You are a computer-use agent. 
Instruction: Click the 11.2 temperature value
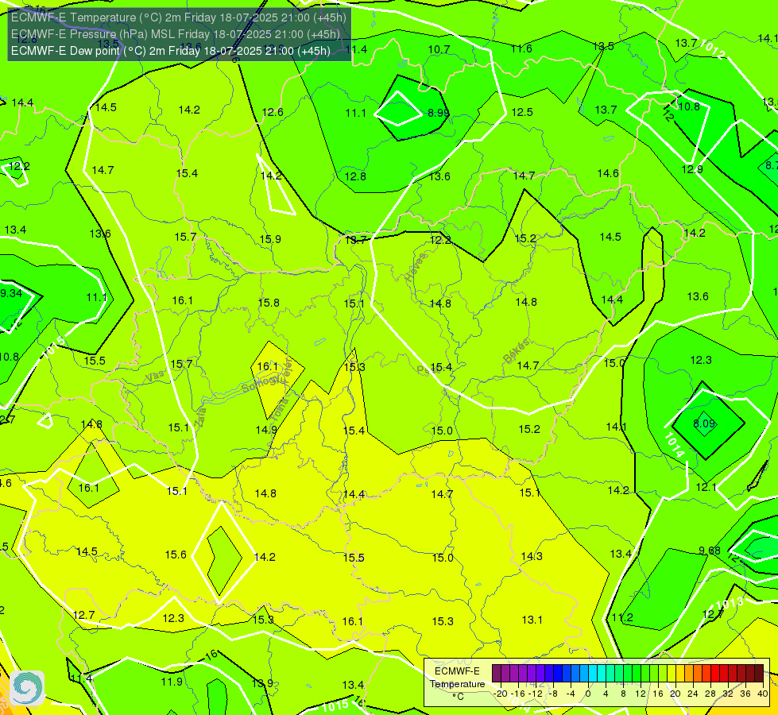tap(622, 618)
